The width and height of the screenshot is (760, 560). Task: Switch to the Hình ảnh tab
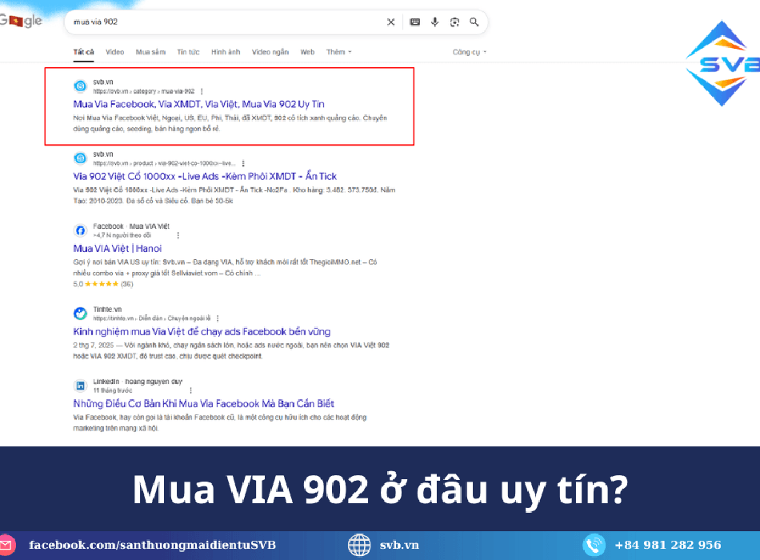click(x=226, y=52)
